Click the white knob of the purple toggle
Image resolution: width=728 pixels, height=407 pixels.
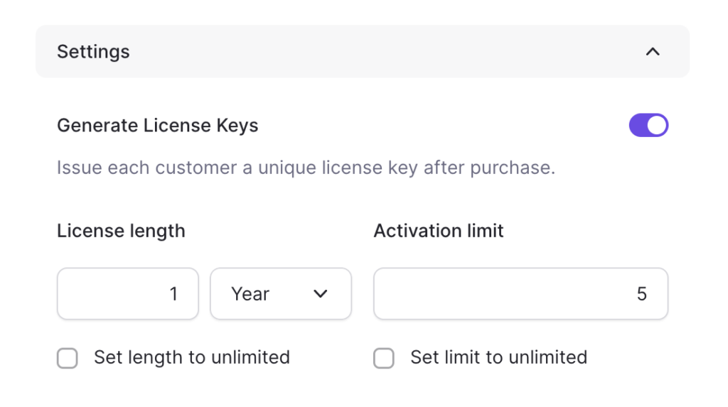tap(657, 126)
